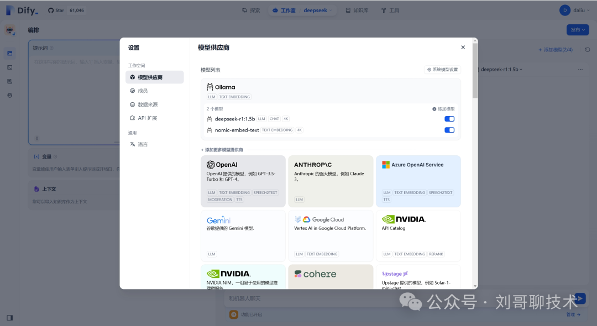Close the settings dialog
Viewport: 597px width, 326px height.
tap(463, 47)
